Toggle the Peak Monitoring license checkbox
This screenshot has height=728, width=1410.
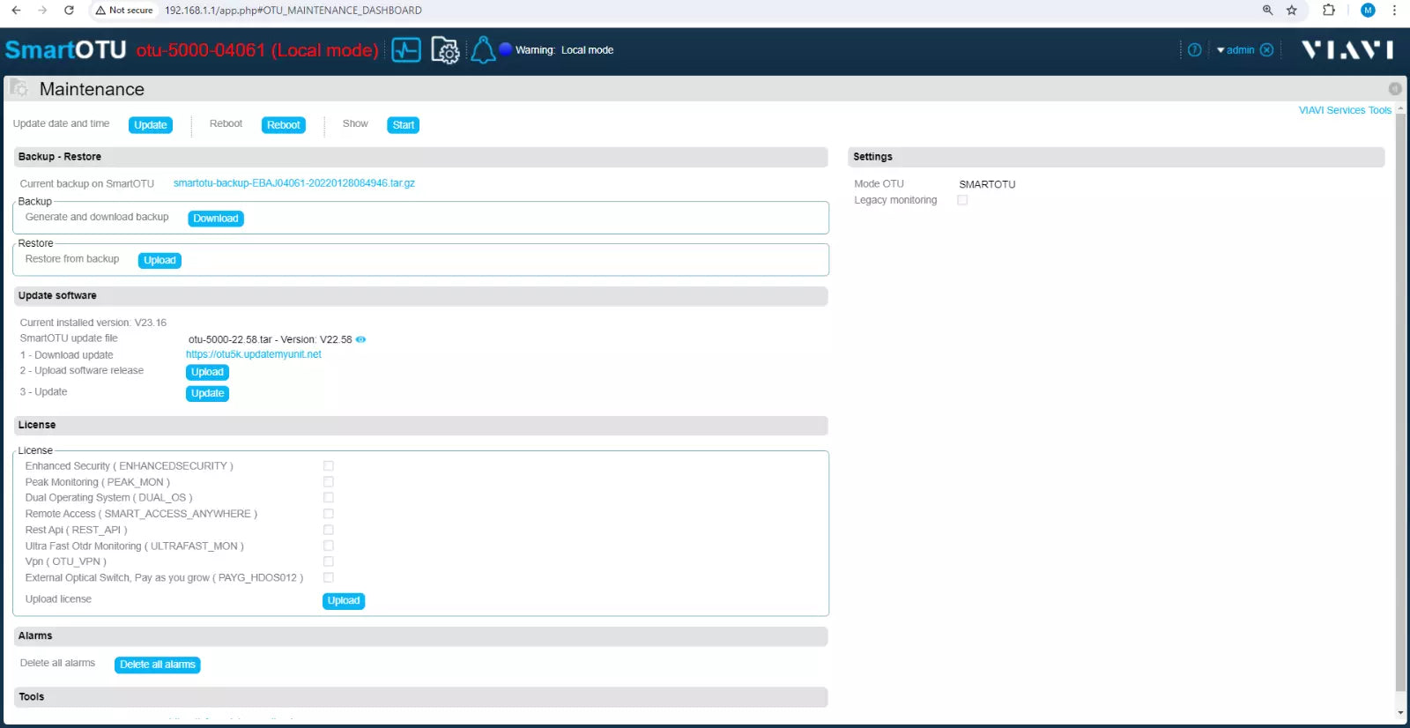[329, 481]
